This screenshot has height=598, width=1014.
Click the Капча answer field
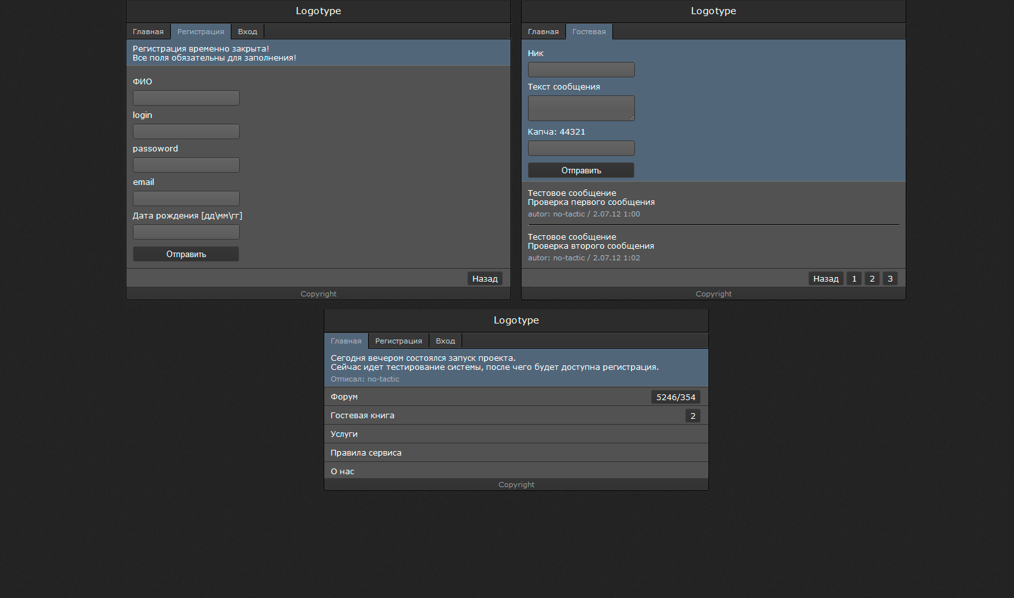[x=581, y=148]
